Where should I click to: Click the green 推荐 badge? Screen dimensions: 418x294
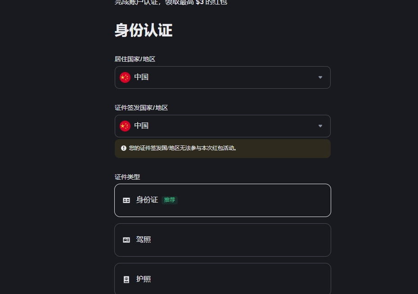pyautogui.click(x=170, y=200)
